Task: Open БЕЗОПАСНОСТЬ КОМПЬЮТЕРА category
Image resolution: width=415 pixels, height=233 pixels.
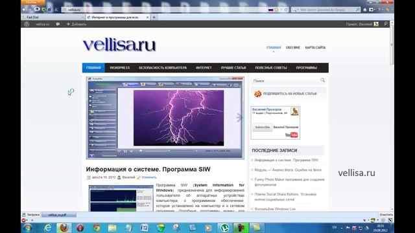Action: pos(163,67)
